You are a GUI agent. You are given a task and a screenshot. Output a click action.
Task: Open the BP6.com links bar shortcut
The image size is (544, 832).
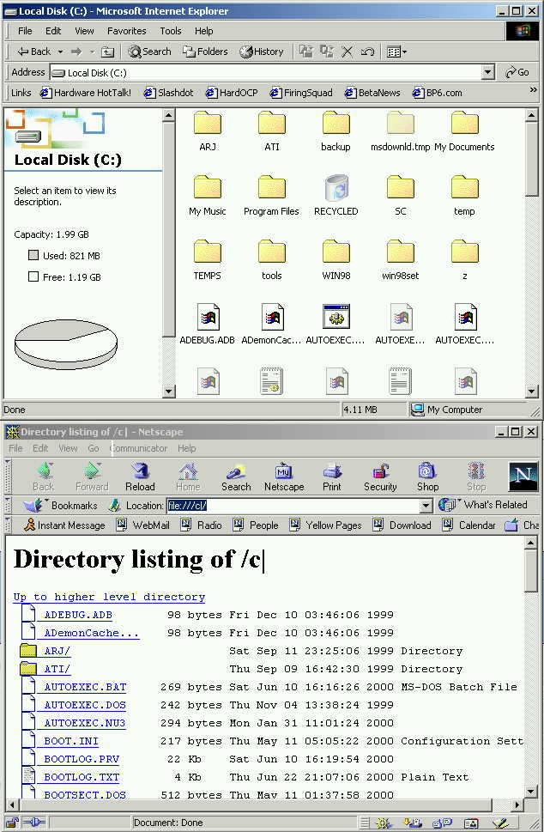pyautogui.click(x=438, y=93)
